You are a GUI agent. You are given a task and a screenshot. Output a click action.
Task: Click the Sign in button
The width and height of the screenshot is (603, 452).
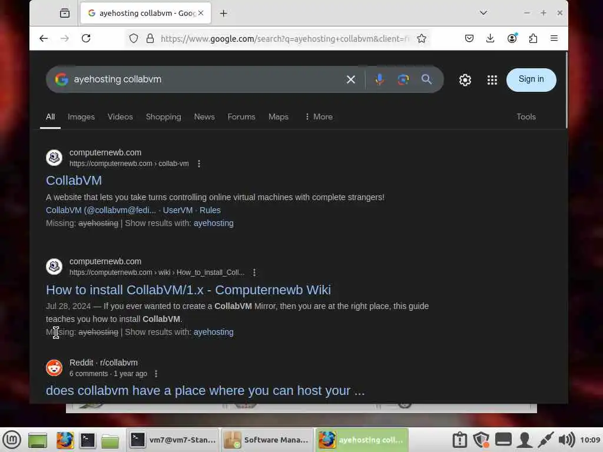pos(531,79)
